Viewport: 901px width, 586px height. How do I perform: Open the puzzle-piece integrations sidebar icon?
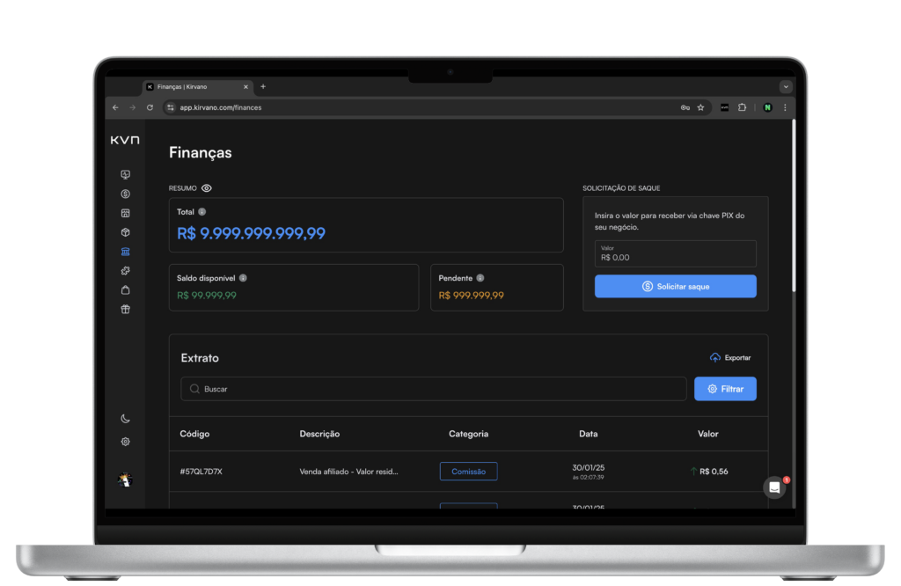tap(125, 271)
